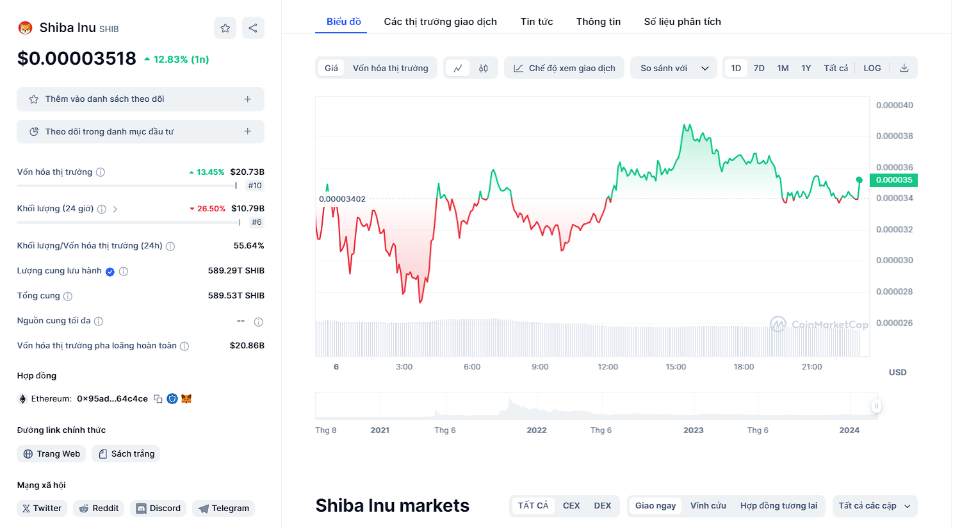Open the Sách trắng whitepaper link
This screenshot has height=529, width=953.
tap(126, 454)
